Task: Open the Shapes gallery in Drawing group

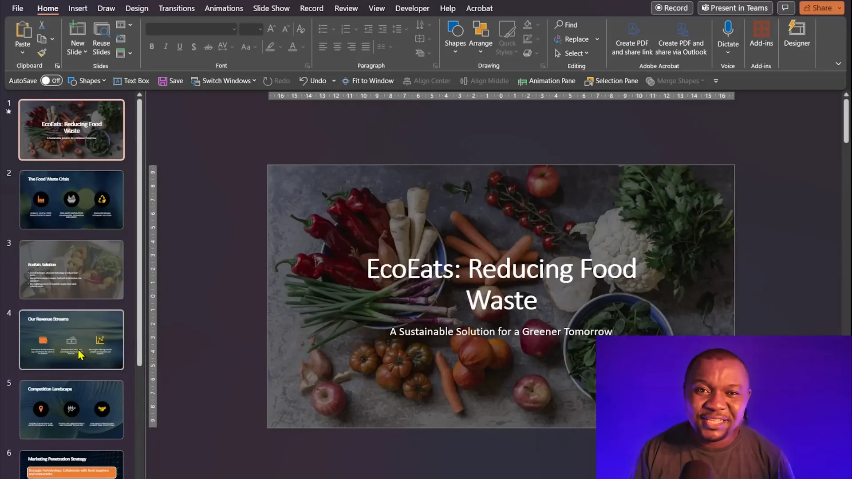Action: pos(455,38)
